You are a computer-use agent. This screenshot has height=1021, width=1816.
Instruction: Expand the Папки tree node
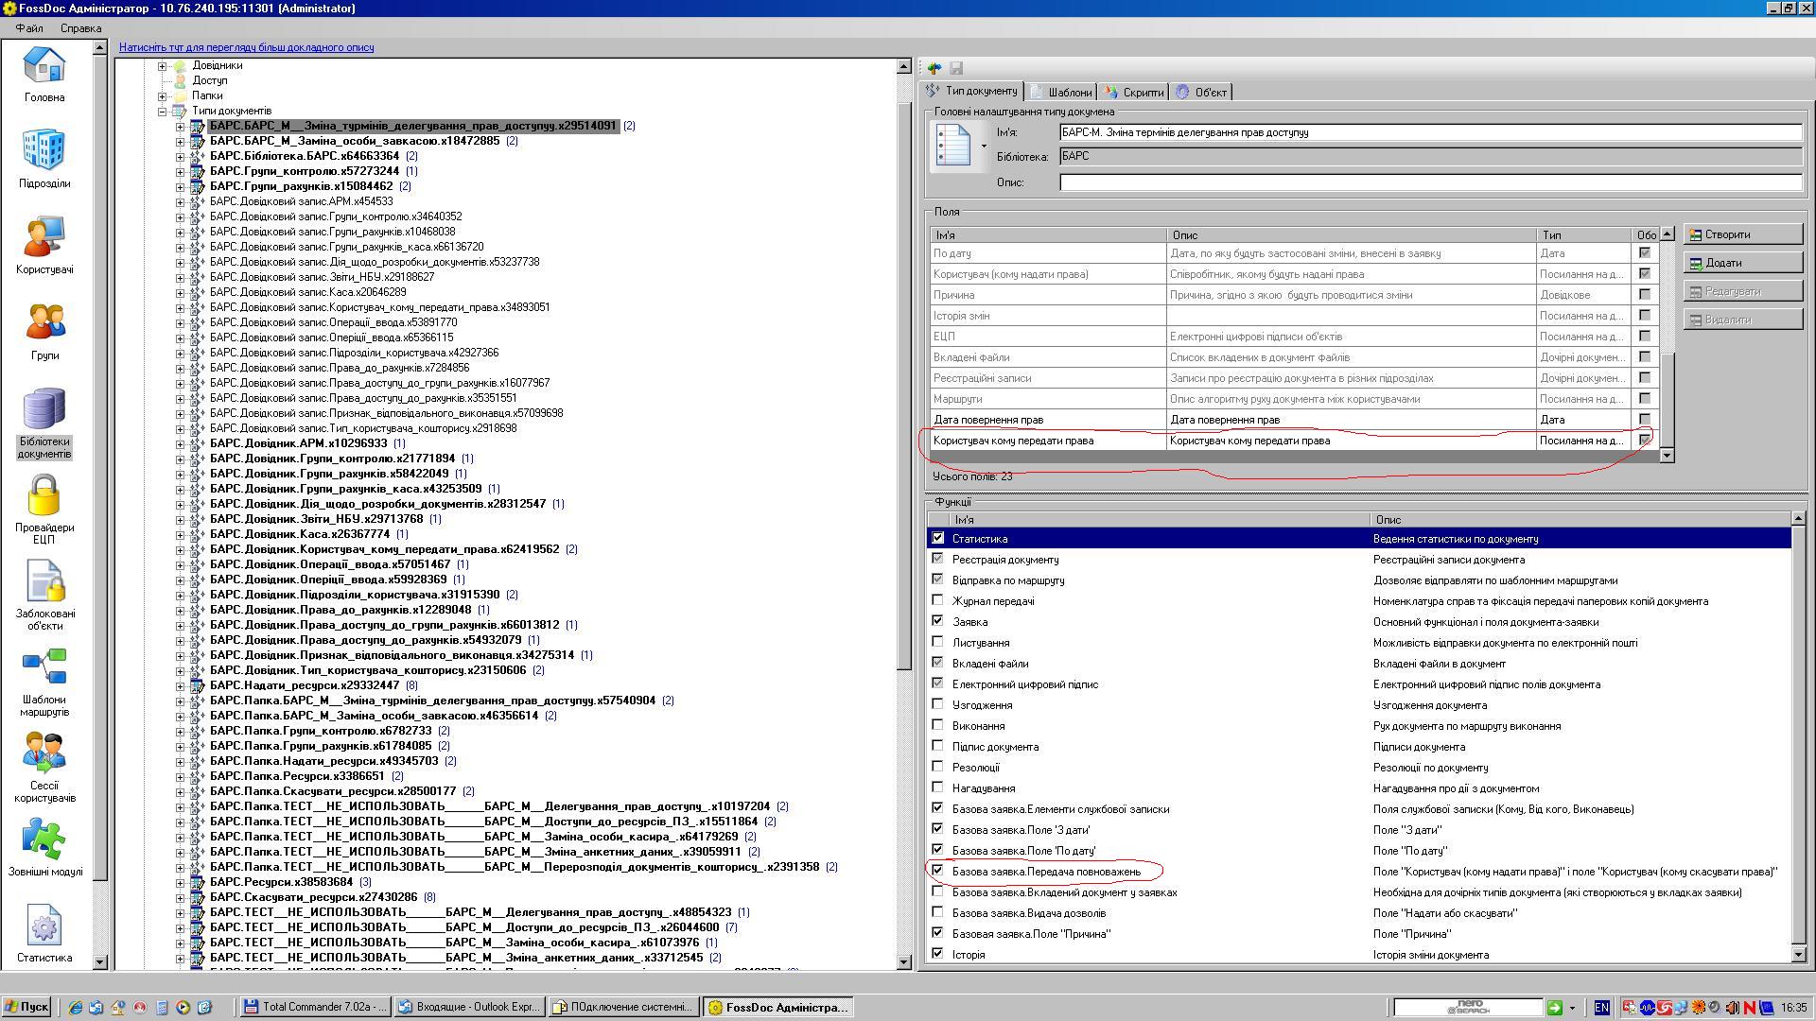point(162,95)
